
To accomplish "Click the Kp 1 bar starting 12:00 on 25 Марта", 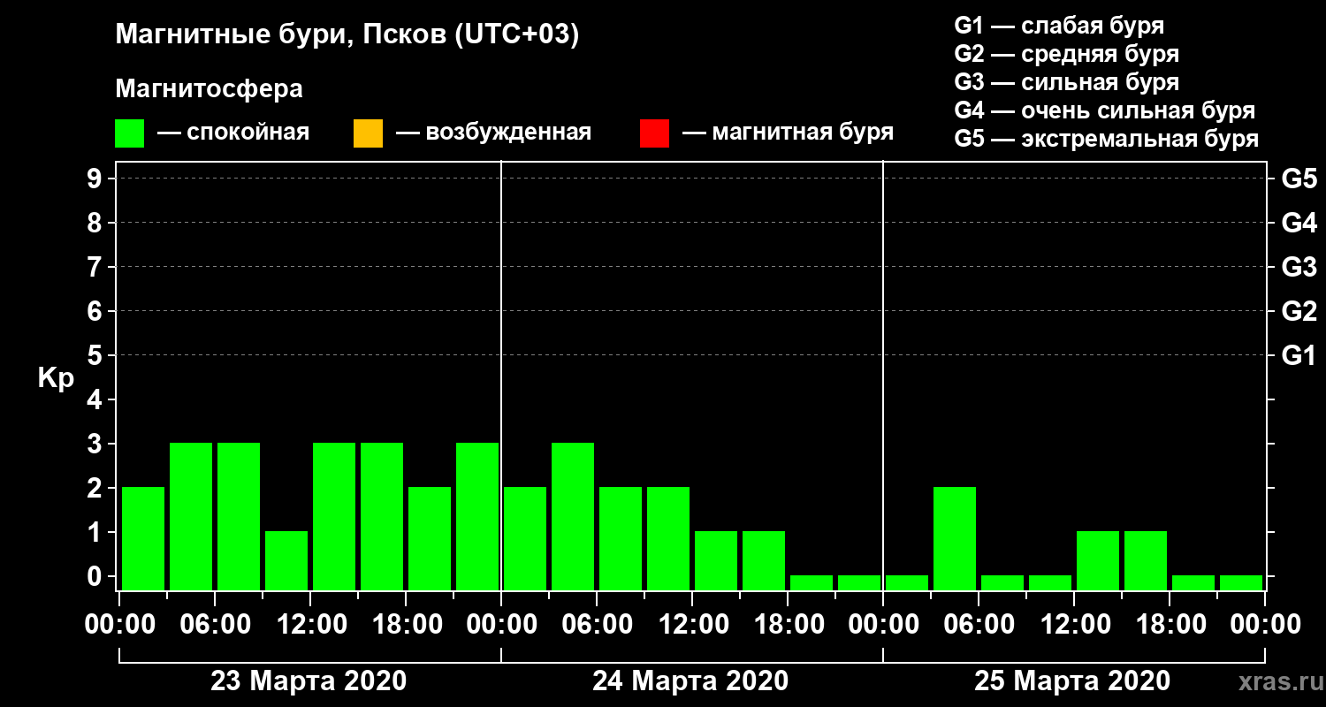I will coord(1098,560).
